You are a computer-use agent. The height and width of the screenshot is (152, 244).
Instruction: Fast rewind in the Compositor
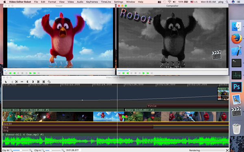pyautogui.click(x=123, y=73)
